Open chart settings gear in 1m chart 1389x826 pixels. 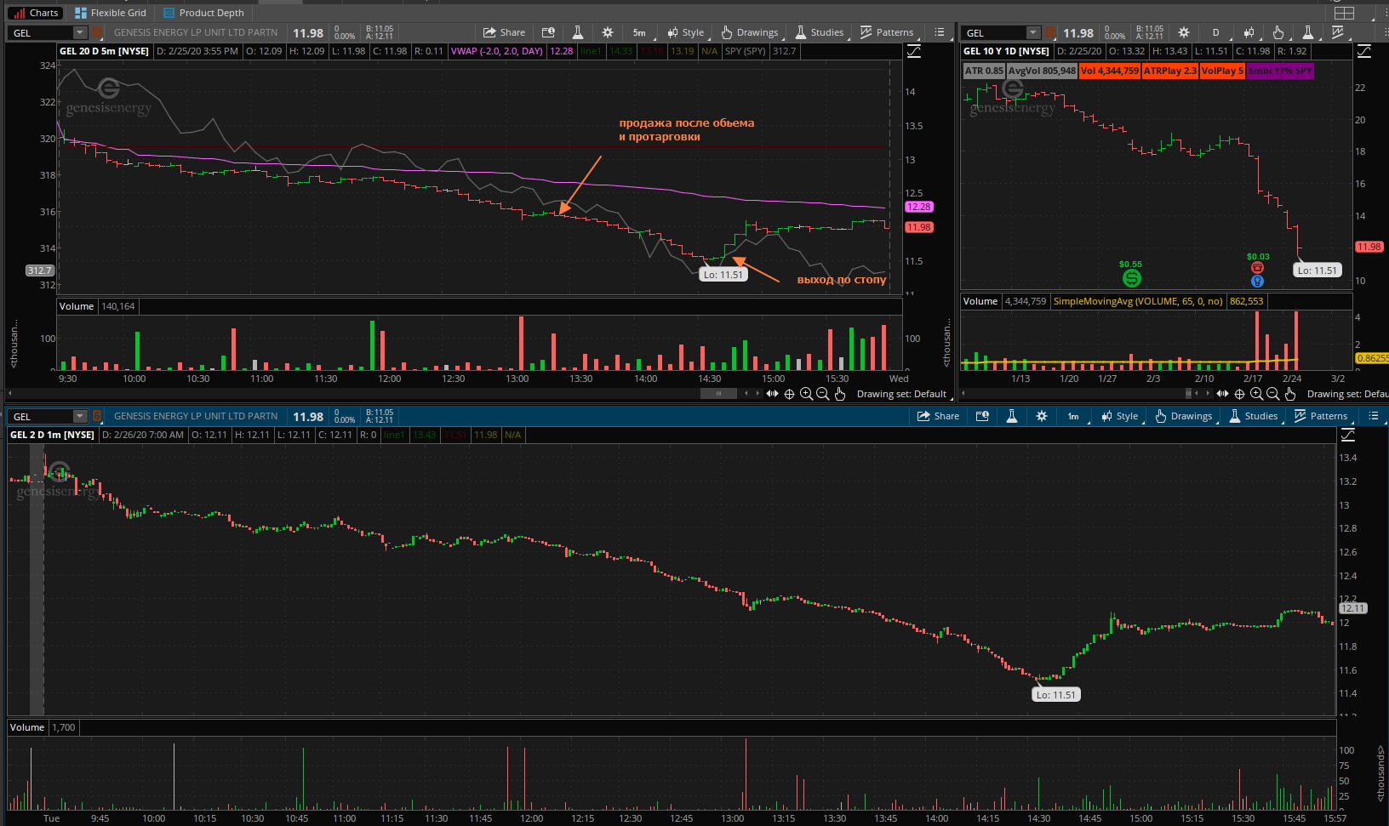click(x=1041, y=416)
